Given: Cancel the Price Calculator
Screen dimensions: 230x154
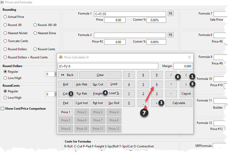Looking at the screenshot, I should pos(186,93).
